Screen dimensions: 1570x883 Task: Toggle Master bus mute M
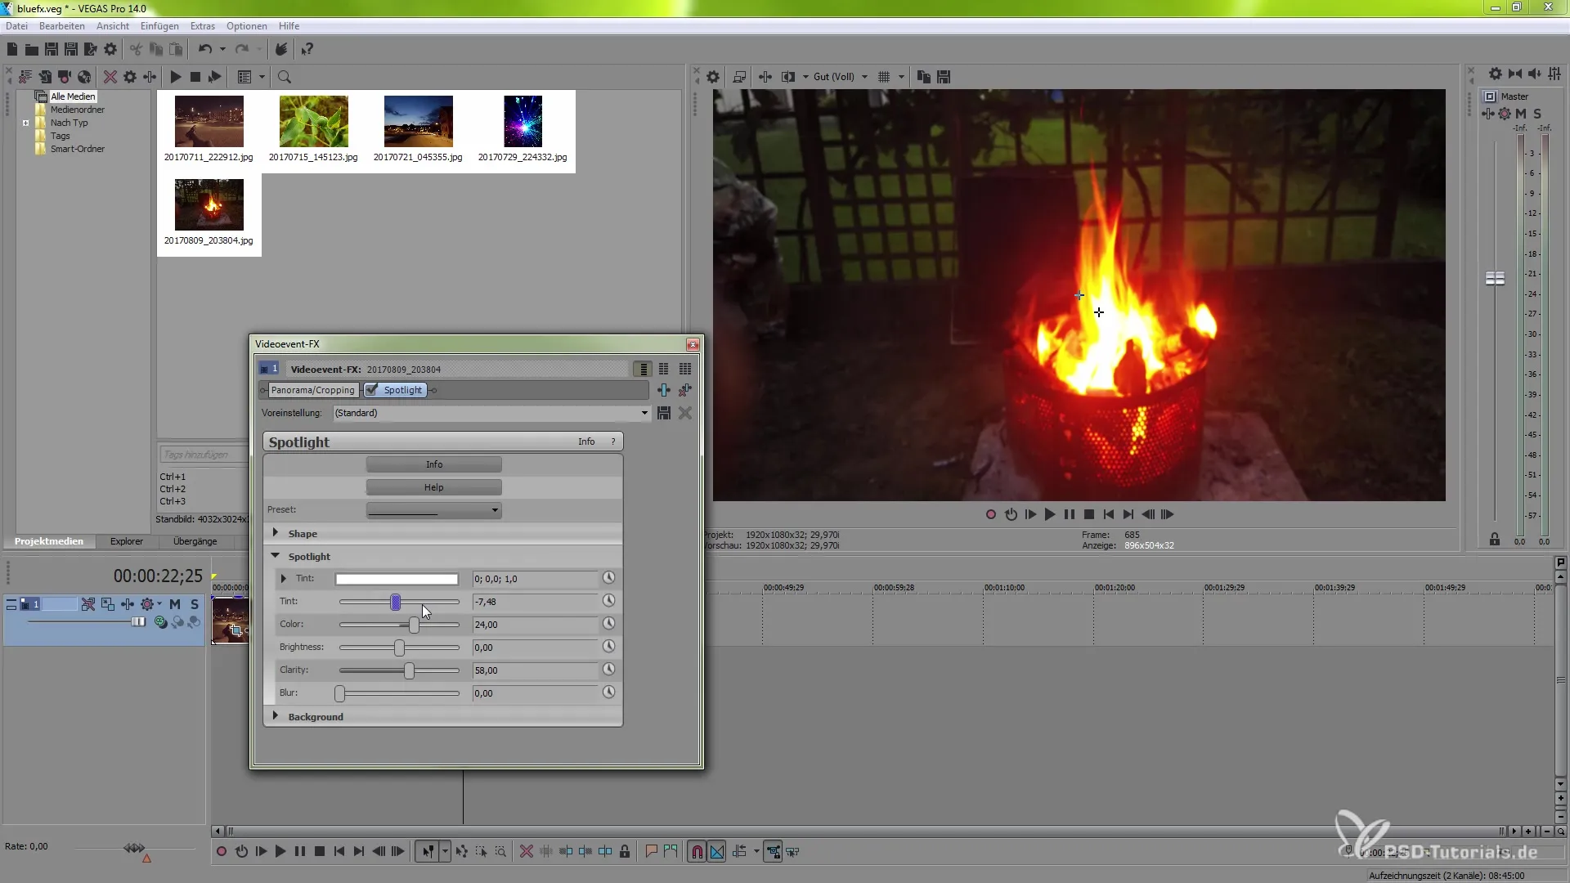coord(1521,114)
